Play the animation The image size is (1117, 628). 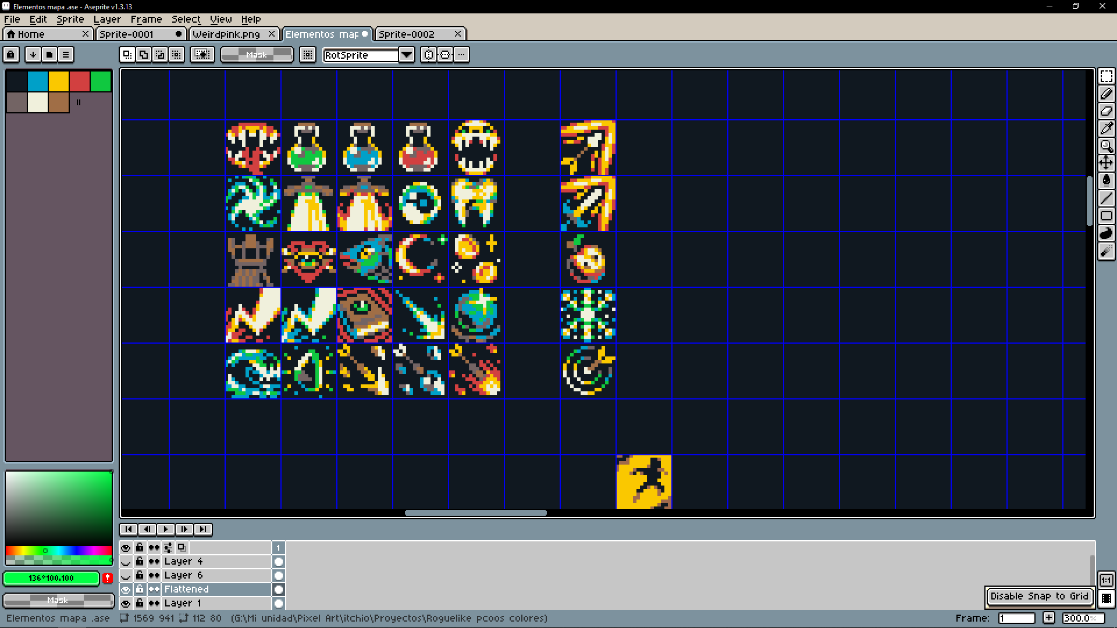pos(166,529)
